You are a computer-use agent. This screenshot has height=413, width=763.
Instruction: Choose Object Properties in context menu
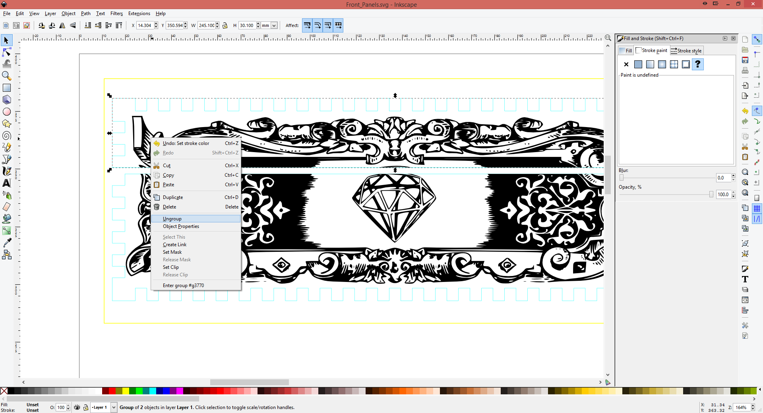tap(196, 226)
